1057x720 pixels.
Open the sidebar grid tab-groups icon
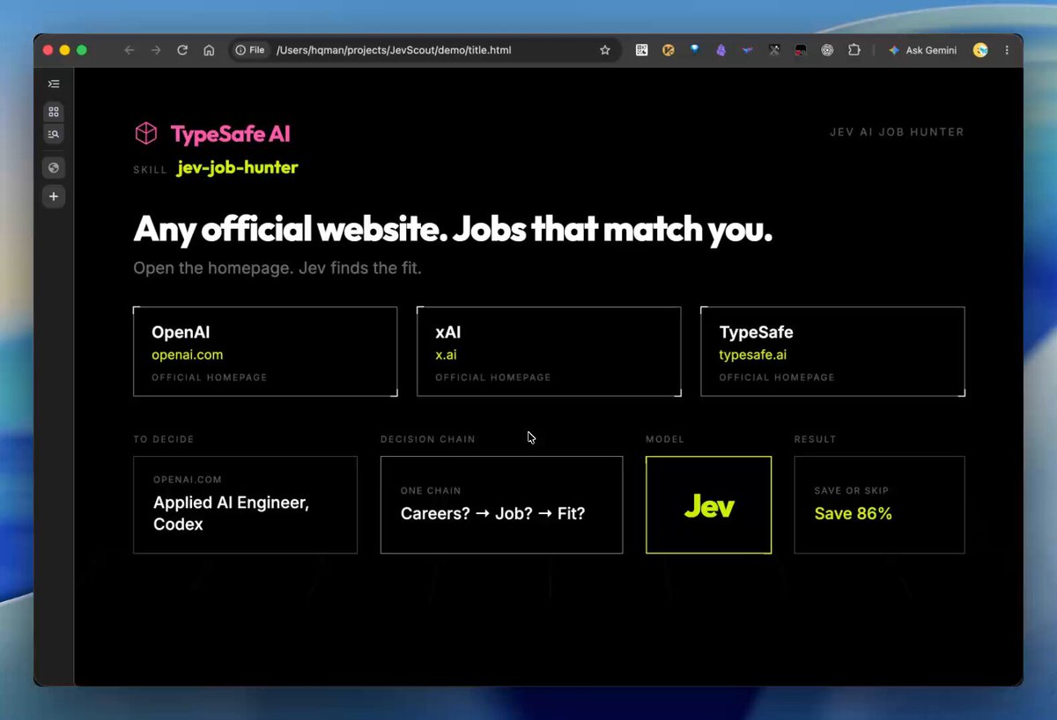[x=54, y=112]
